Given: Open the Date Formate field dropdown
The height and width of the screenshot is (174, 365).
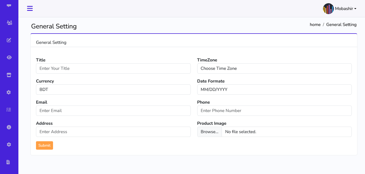Looking at the screenshot, I should [274, 89].
